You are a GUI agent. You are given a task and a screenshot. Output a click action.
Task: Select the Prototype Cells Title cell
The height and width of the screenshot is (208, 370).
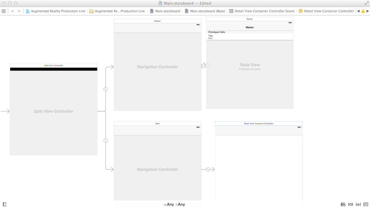[250, 37]
